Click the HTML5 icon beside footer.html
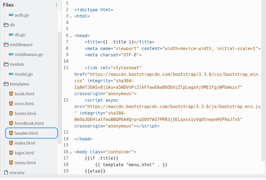Screen dimensions: 266x180 (x=11, y=113)
